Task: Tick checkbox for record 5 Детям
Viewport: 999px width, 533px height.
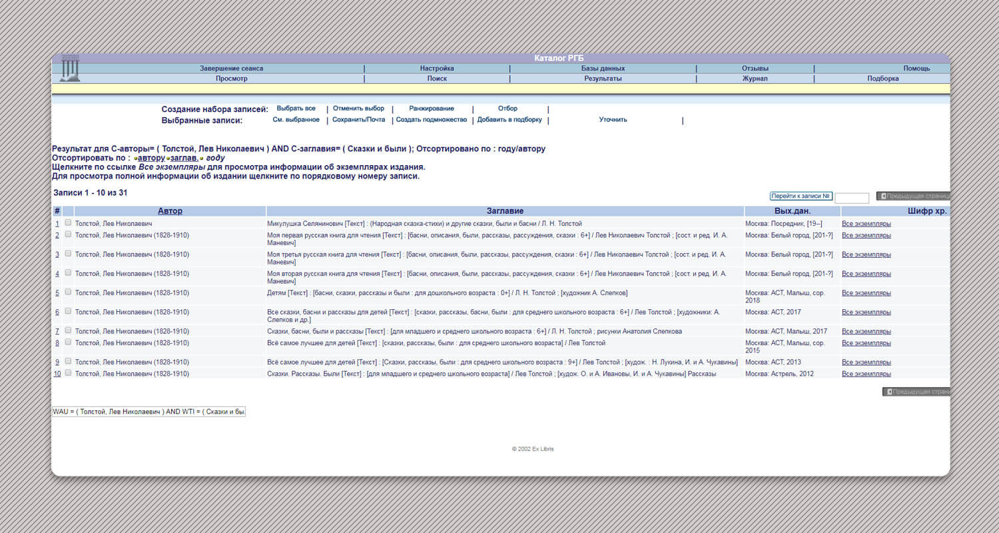Action: click(68, 292)
